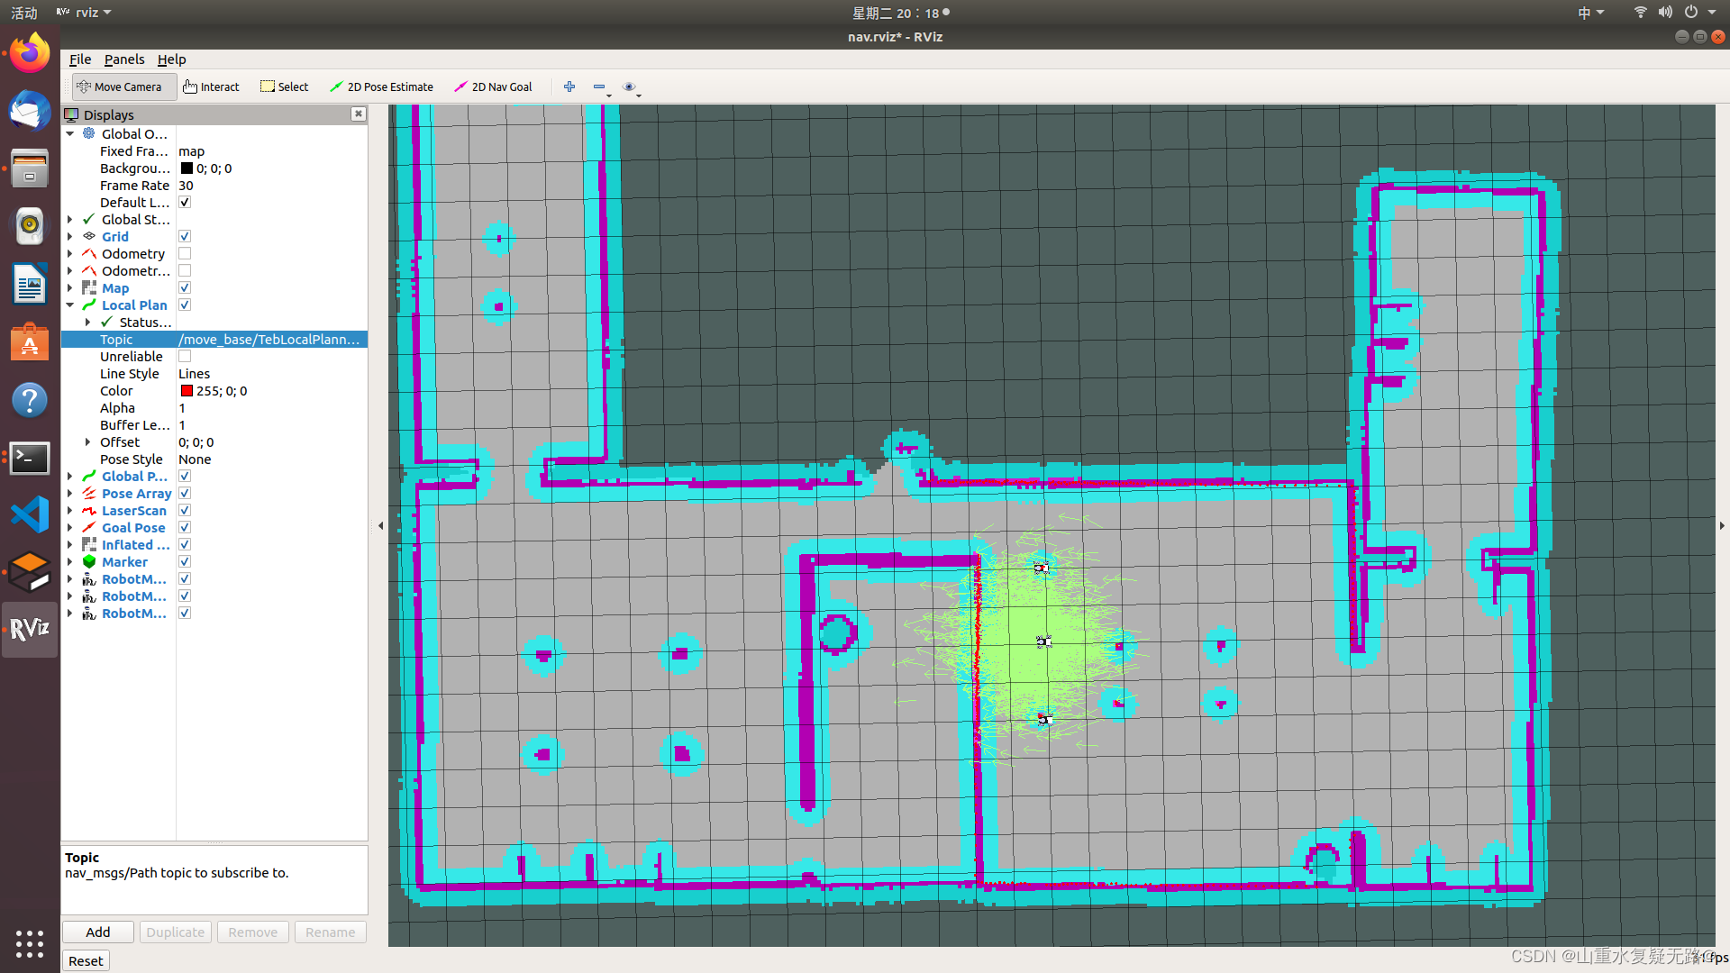Open LibreOffice Writer from the dock

(x=30, y=285)
